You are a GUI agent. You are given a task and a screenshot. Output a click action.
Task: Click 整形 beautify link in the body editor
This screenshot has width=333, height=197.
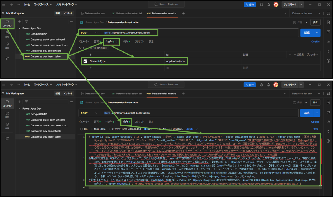[316, 129]
